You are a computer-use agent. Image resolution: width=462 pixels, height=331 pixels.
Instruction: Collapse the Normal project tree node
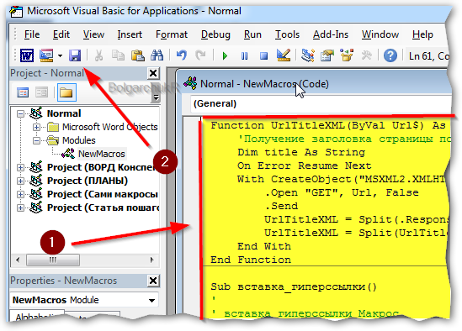click(20, 113)
